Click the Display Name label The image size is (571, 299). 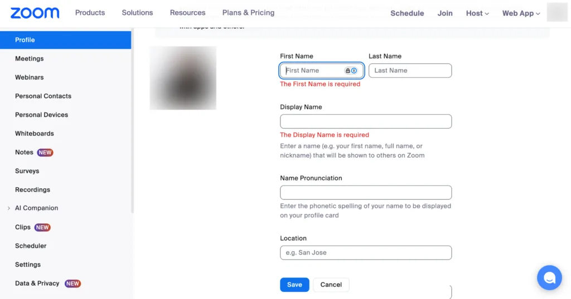pyautogui.click(x=301, y=107)
